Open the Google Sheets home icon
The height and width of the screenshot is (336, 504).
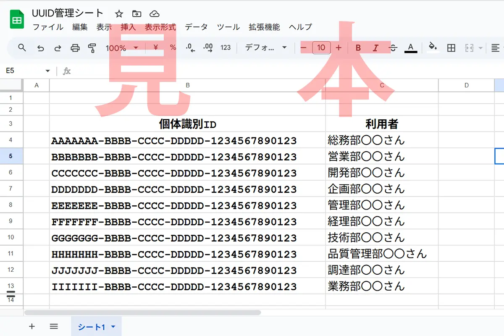(17, 20)
